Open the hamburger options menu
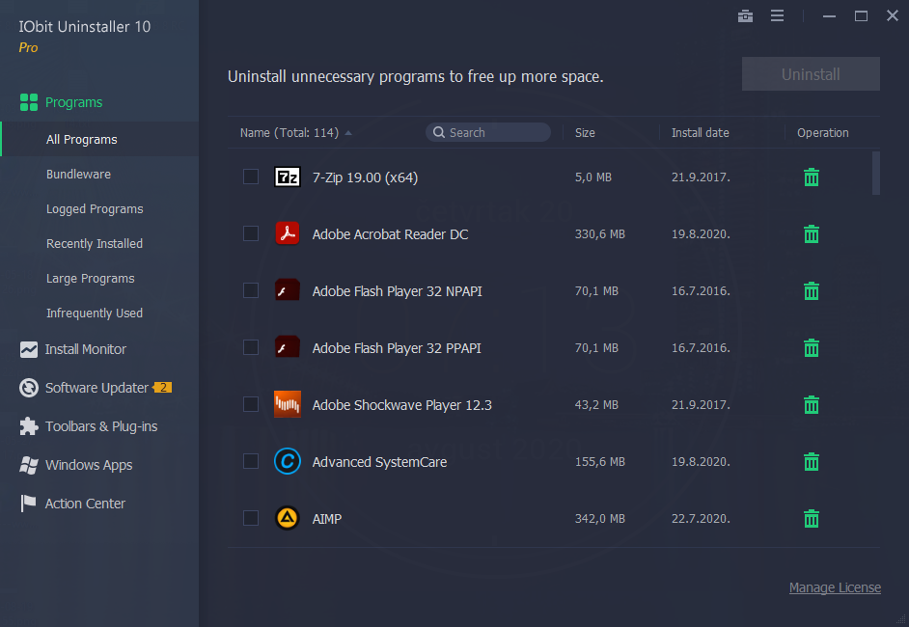 [x=777, y=15]
